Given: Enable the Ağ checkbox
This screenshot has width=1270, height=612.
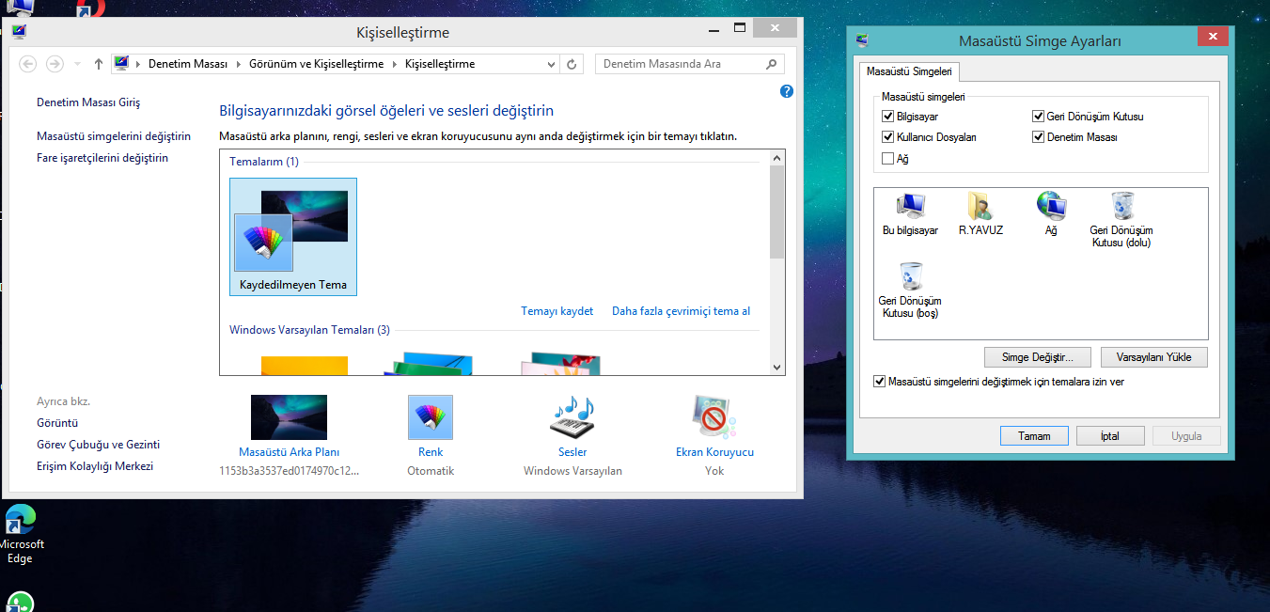Looking at the screenshot, I should [887, 159].
